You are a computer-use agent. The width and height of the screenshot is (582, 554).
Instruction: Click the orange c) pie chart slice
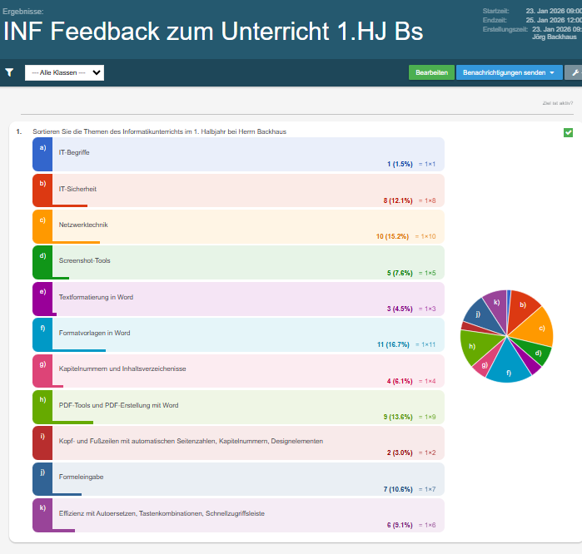tap(539, 326)
